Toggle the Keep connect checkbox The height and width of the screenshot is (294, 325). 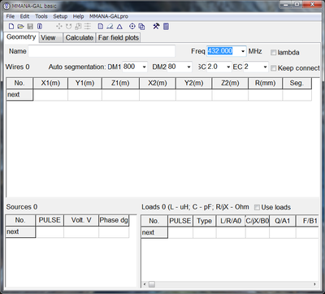(274, 68)
